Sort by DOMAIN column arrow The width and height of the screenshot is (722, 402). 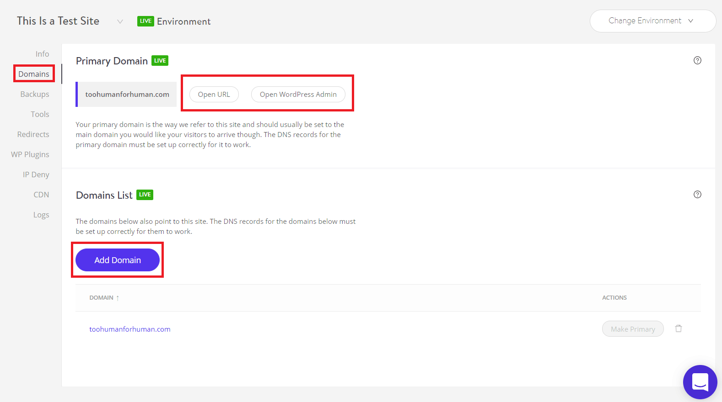[118, 298]
